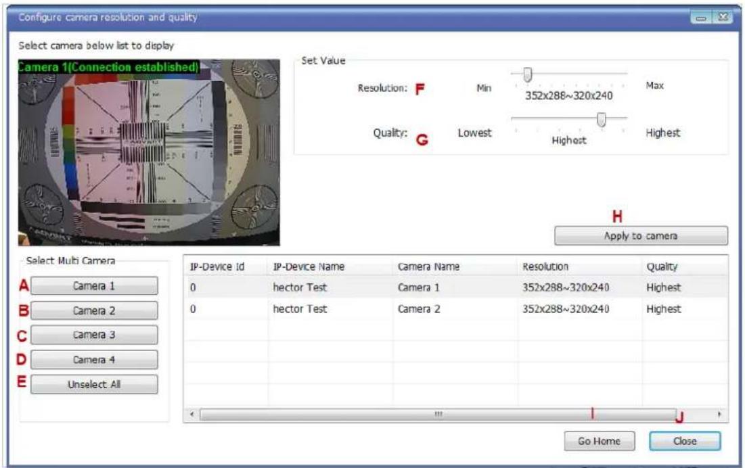Click the Lowest label near Quality slider
The height and width of the screenshot is (468, 745).
474,133
